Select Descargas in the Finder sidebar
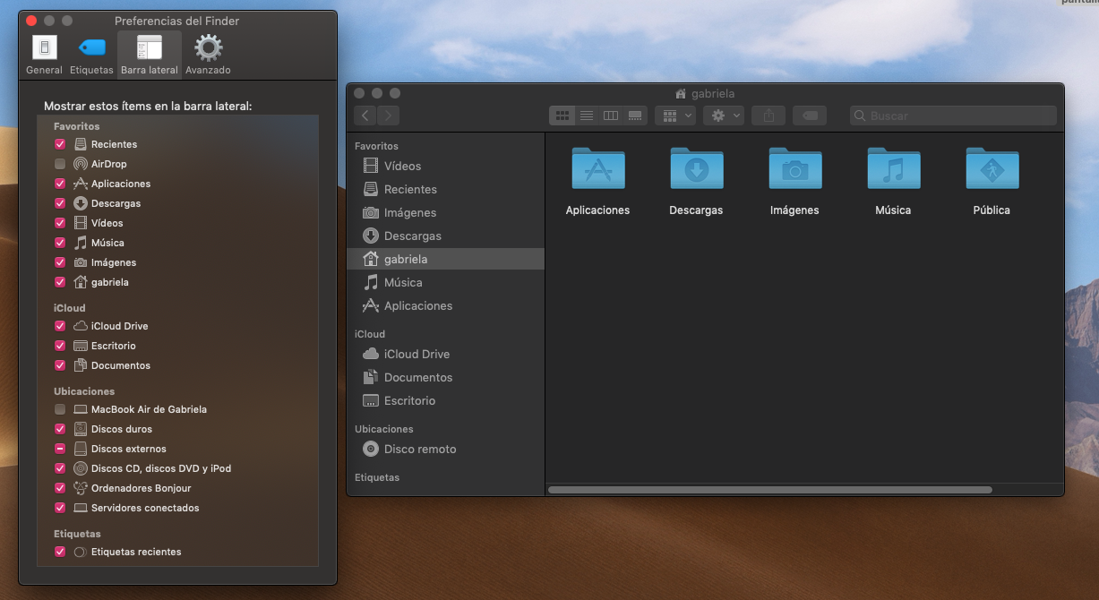The width and height of the screenshot is (1099, 600). point(445,236)
